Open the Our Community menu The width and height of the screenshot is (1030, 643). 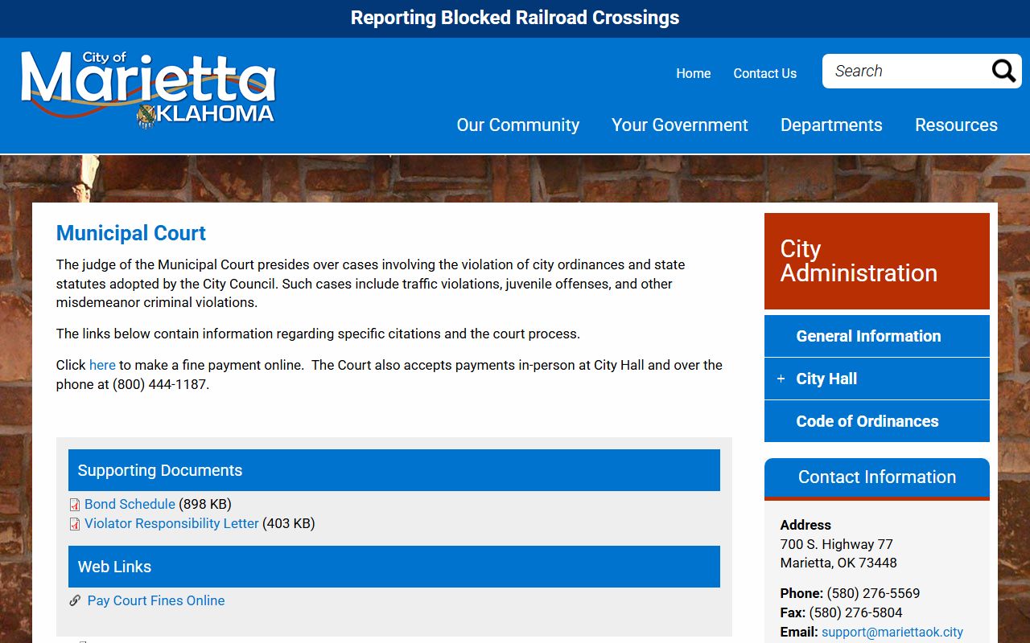pyautogui.click(x=518, y=125)
